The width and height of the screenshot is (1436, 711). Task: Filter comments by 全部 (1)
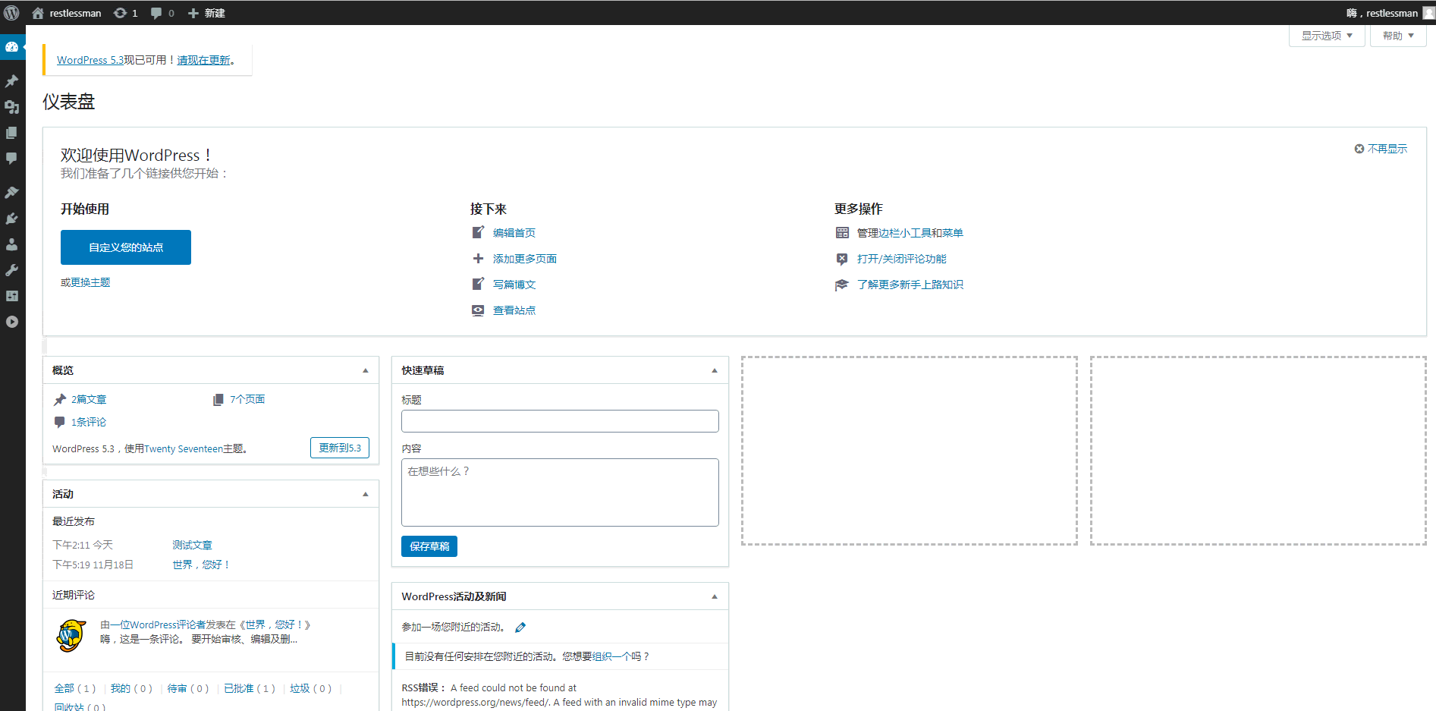click(75, 688)
